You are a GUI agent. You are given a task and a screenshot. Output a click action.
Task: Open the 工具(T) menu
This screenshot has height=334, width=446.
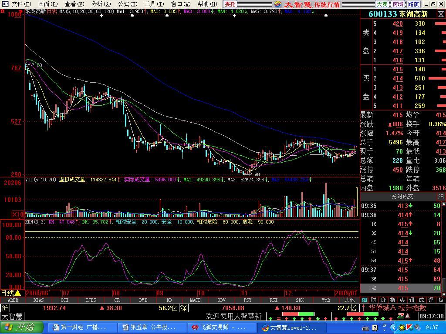coord(154,4)
